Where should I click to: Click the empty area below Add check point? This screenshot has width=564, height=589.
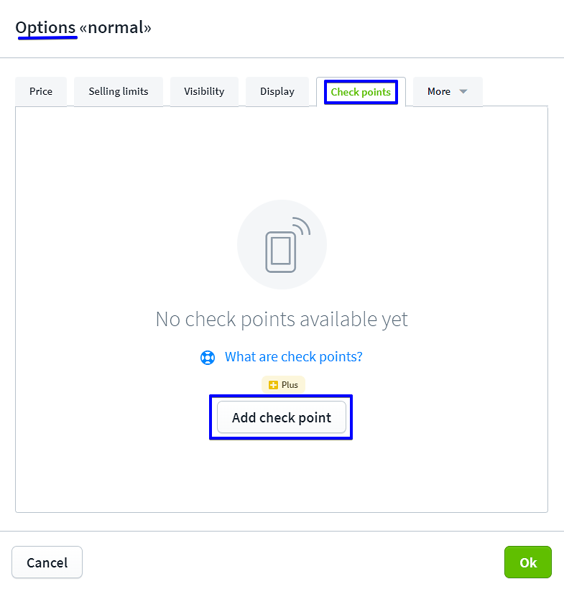click(282, 474)
